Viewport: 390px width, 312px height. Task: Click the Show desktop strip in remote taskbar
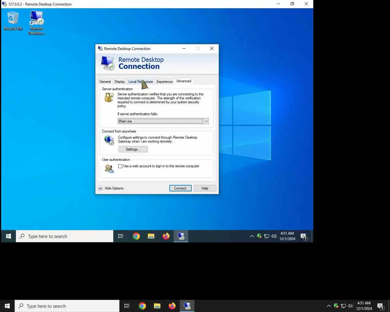tap(312, 236)
